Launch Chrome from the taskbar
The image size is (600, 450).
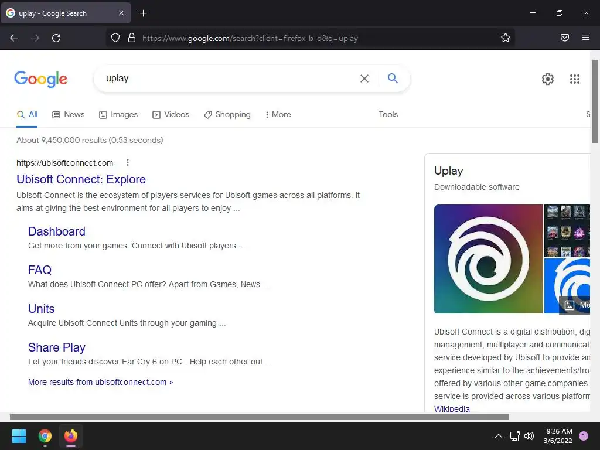tap(45, 436)
